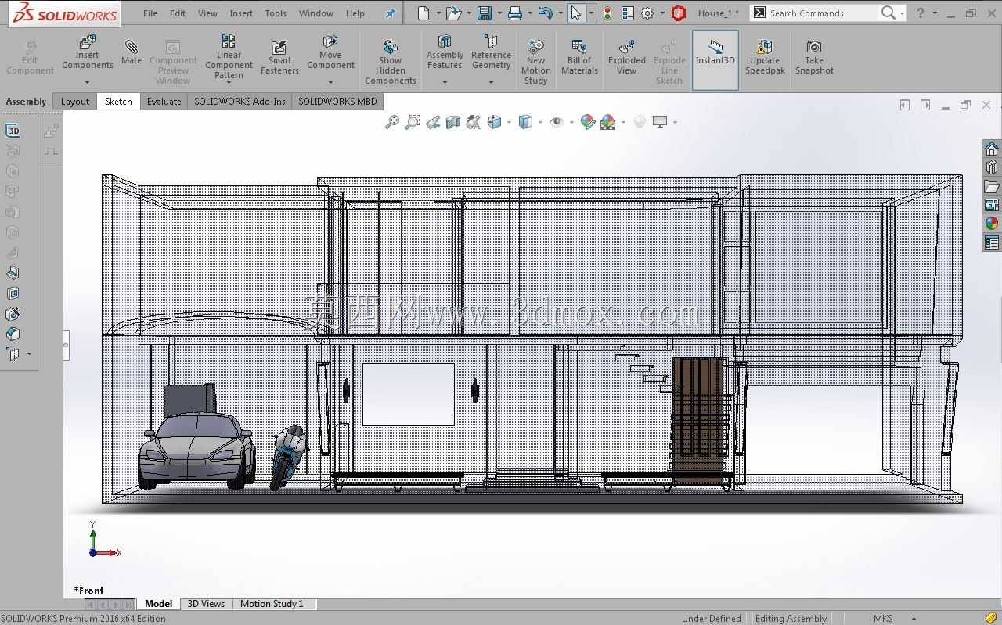
Task: Undo the last action
Action: click(546, 13)
